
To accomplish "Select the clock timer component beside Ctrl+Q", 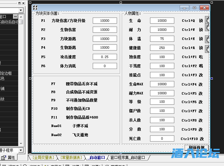I will pos(207,20).
